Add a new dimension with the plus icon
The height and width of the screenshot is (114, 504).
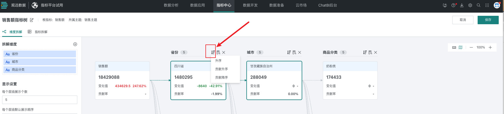(75, 44)
